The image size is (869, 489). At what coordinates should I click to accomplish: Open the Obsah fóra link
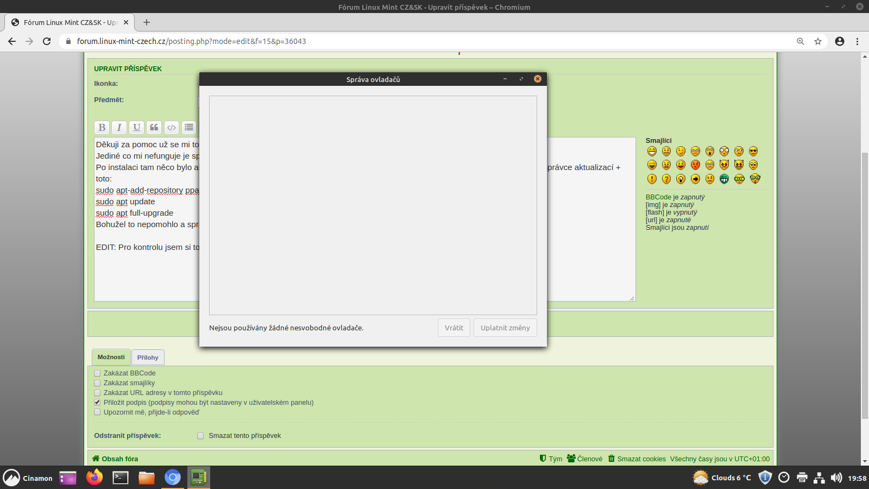coord(119,459)
